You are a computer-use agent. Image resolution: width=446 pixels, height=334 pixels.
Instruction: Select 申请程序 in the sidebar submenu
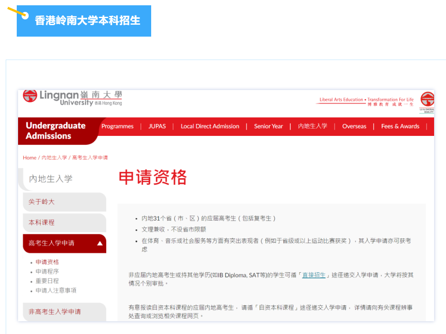[47, 271]
